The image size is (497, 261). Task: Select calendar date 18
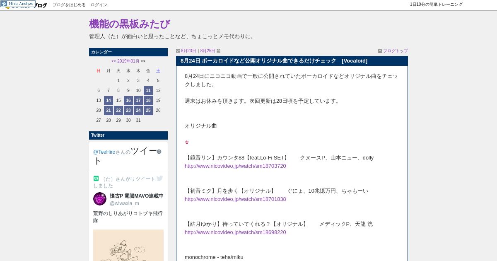click(x=148, y=101)
